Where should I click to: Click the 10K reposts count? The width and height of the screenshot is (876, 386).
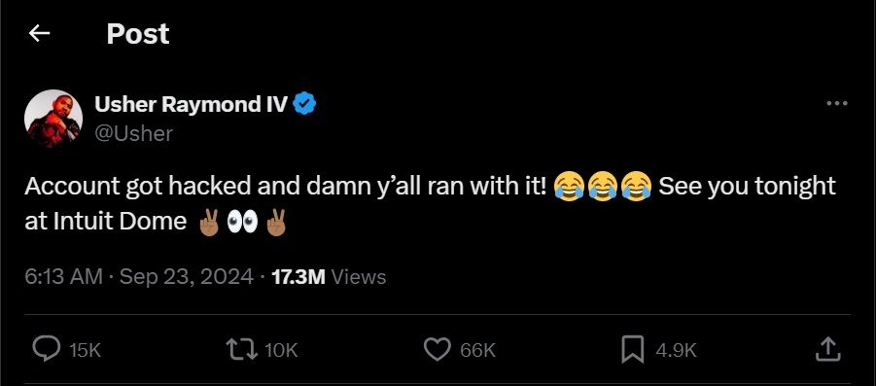point(281,351)
